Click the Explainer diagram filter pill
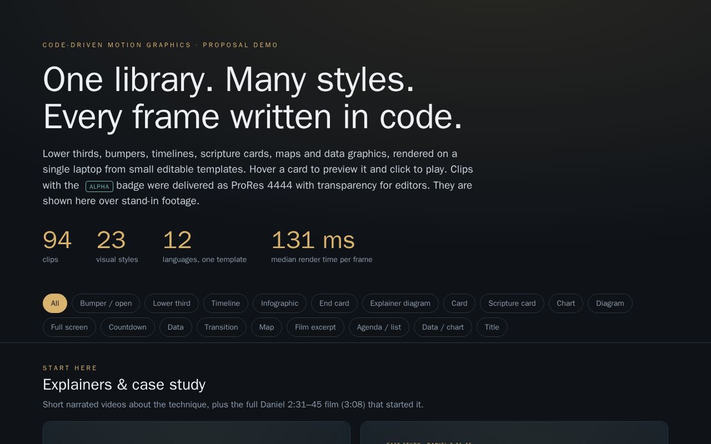Viewport: 711px width, 444px height. 400,303
